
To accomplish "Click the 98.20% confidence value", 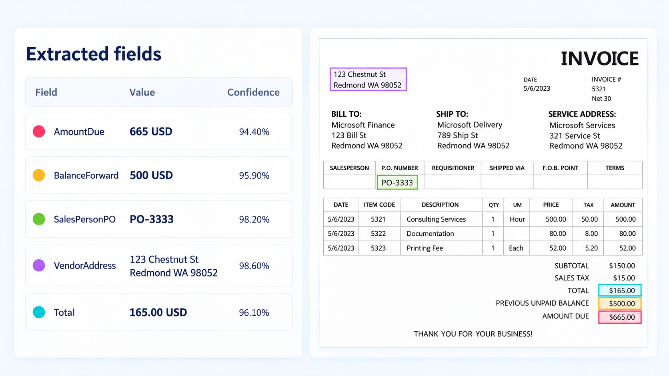I will [x=254, y=219].
